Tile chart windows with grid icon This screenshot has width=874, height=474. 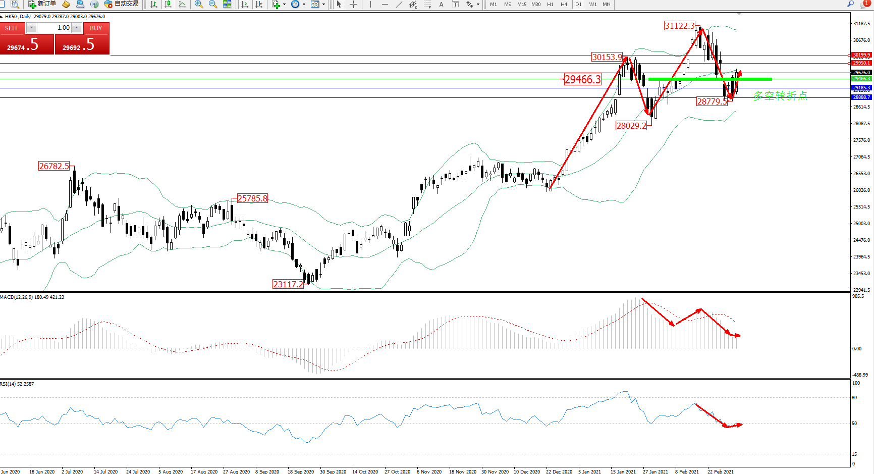[227, 4]
